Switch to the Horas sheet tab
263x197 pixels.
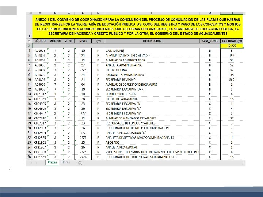pyautogui.click(x=65, y=162)
